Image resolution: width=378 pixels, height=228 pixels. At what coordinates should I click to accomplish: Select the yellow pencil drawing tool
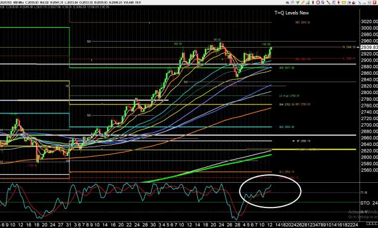(303, 2)
